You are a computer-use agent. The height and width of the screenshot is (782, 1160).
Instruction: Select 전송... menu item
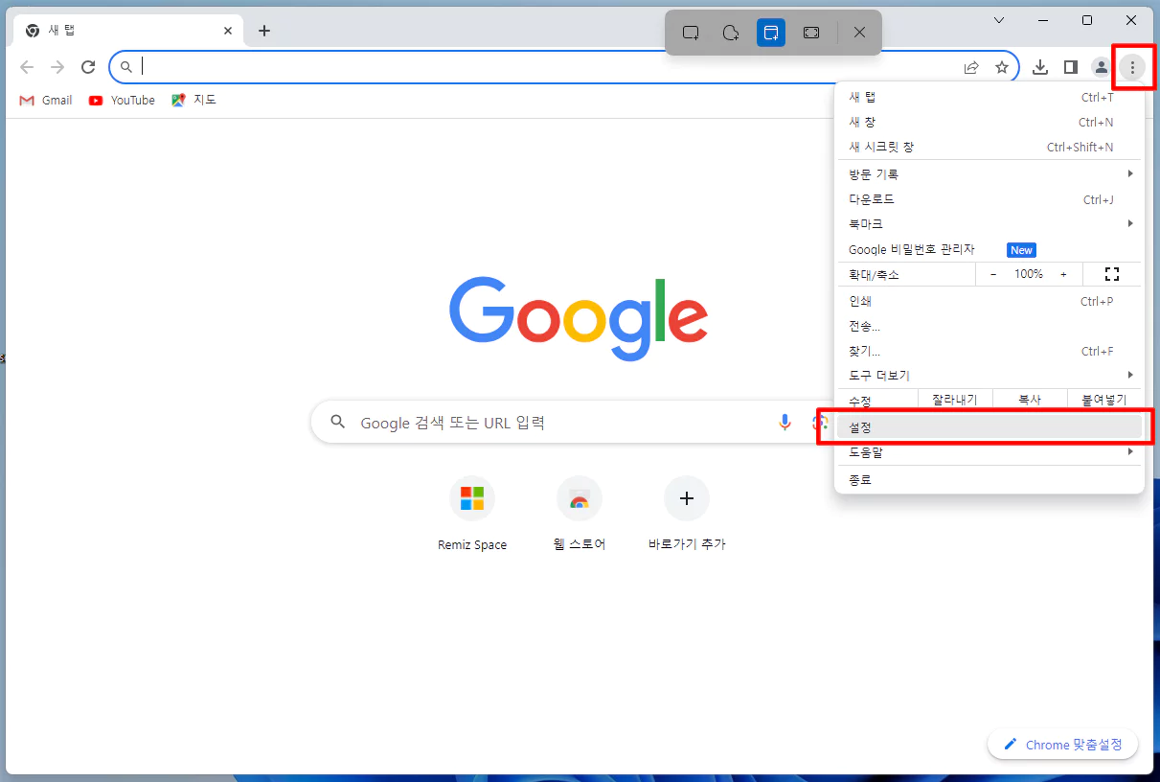[x=989, y=326]
